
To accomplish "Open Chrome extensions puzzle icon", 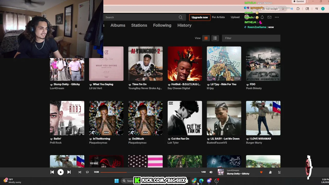I will (298, 9).
